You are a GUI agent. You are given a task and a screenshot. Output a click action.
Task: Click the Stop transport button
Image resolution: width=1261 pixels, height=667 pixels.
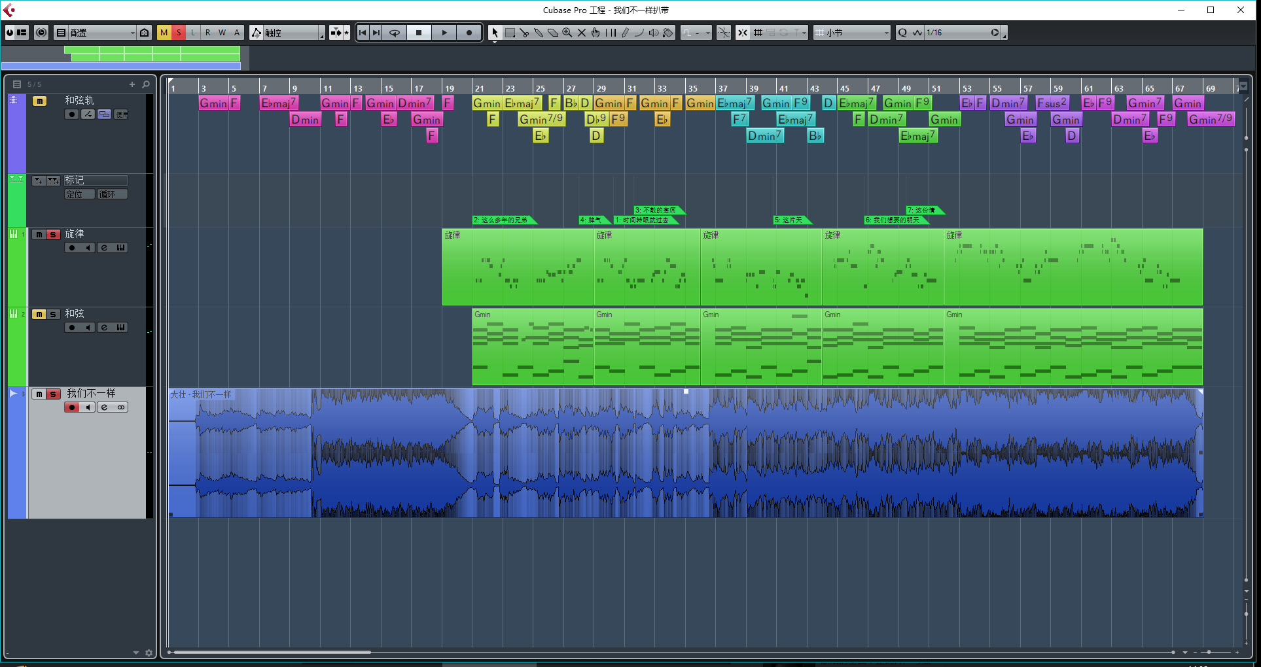point(419,32)
